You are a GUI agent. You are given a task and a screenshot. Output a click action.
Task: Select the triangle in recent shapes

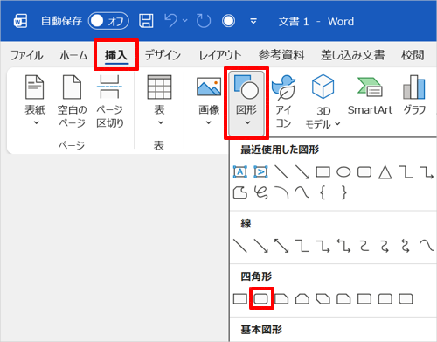tap(385, 172)
